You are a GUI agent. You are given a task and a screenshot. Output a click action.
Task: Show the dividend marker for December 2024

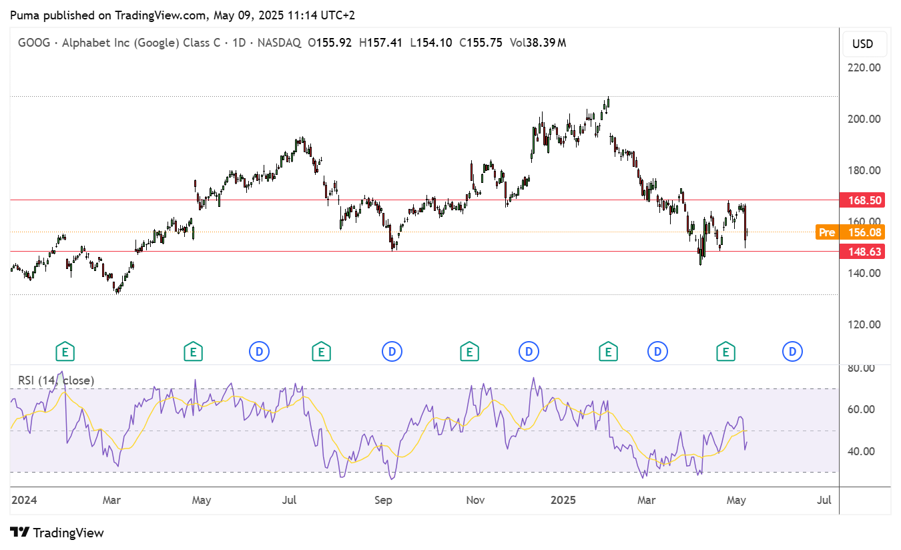(x=529, y=350)
